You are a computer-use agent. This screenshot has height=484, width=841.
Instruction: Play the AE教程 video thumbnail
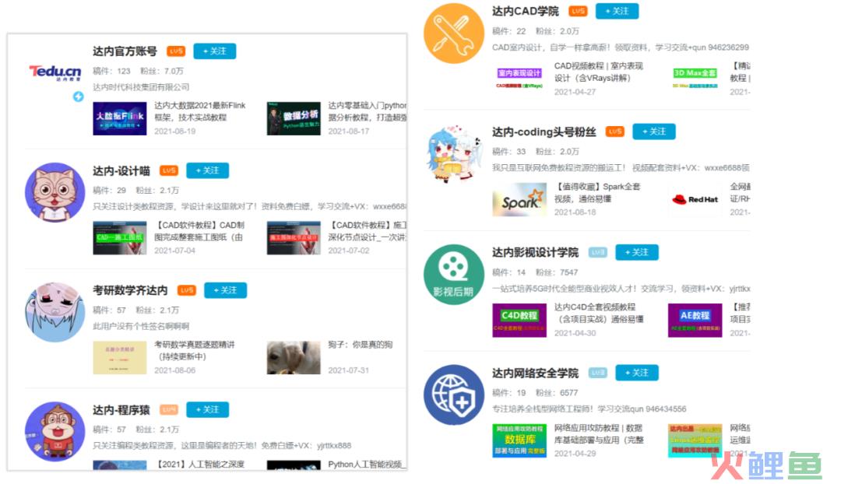coord(695,320)
